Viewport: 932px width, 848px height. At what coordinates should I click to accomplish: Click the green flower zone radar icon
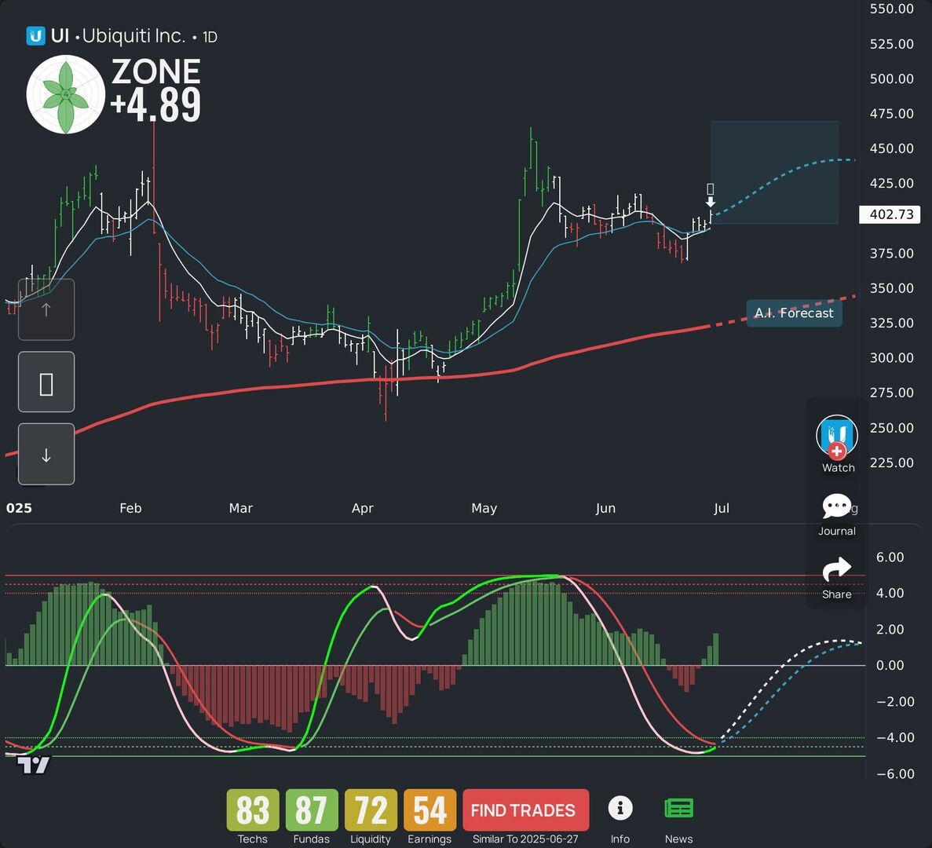(66, 94)
